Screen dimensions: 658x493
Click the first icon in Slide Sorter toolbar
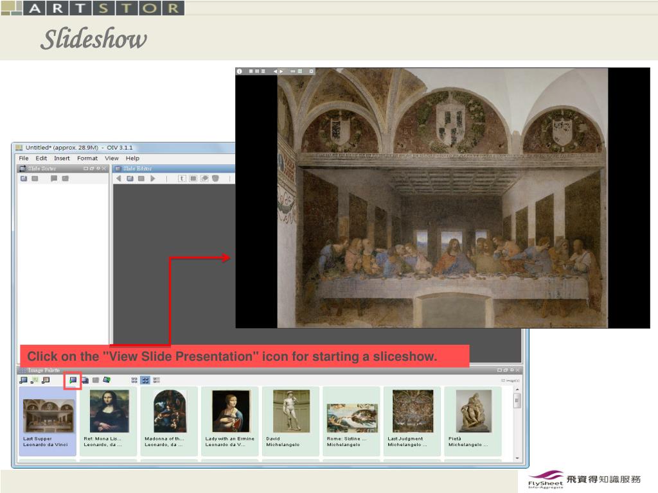[x=24, y=178]
